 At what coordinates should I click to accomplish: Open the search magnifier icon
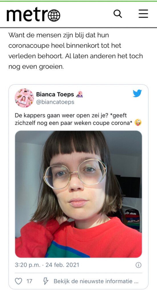click(x=118, y=14)
